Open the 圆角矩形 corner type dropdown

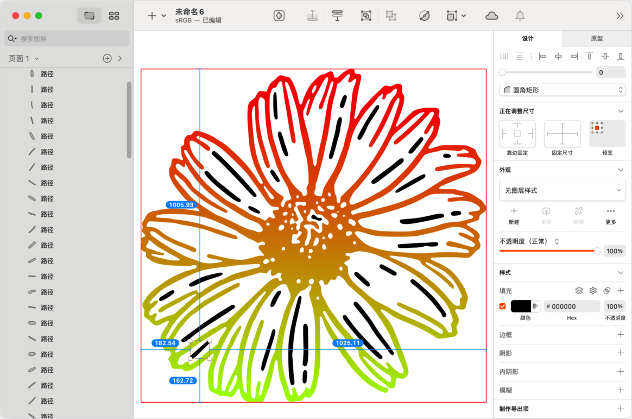point(563,90)
